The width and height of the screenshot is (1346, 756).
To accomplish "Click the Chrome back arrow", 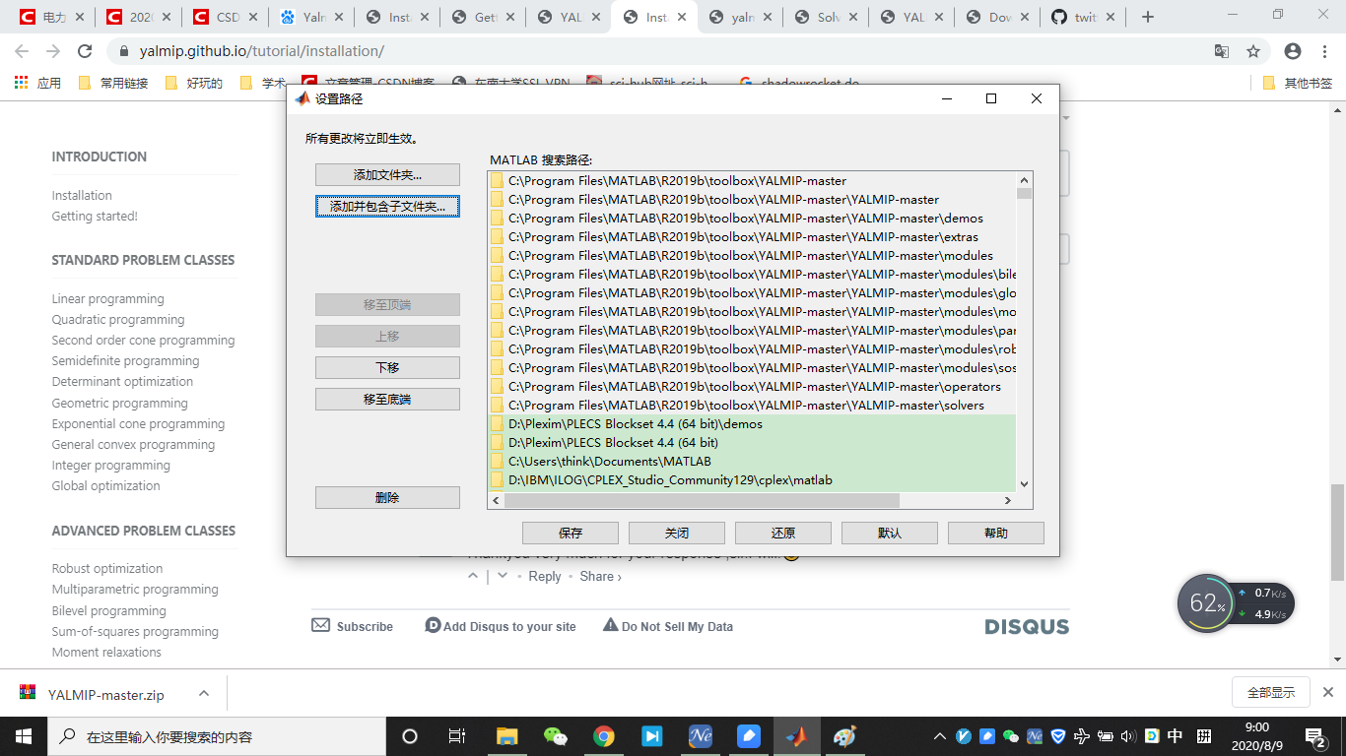I will click(x=24, y=51).
